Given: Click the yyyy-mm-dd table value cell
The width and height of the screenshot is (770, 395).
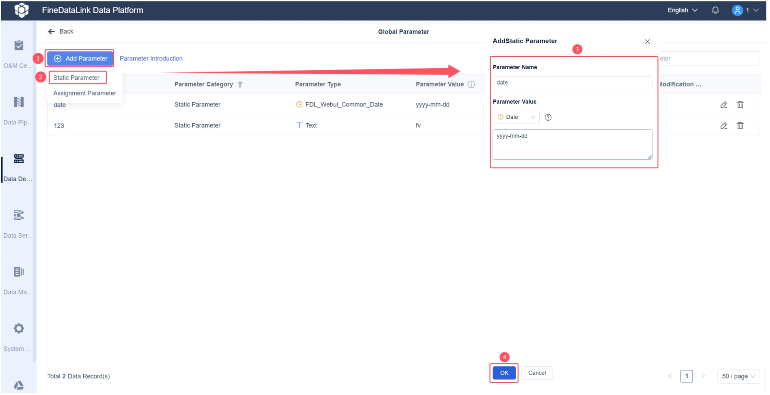Looking at the screenshot, I should [432, 104].
